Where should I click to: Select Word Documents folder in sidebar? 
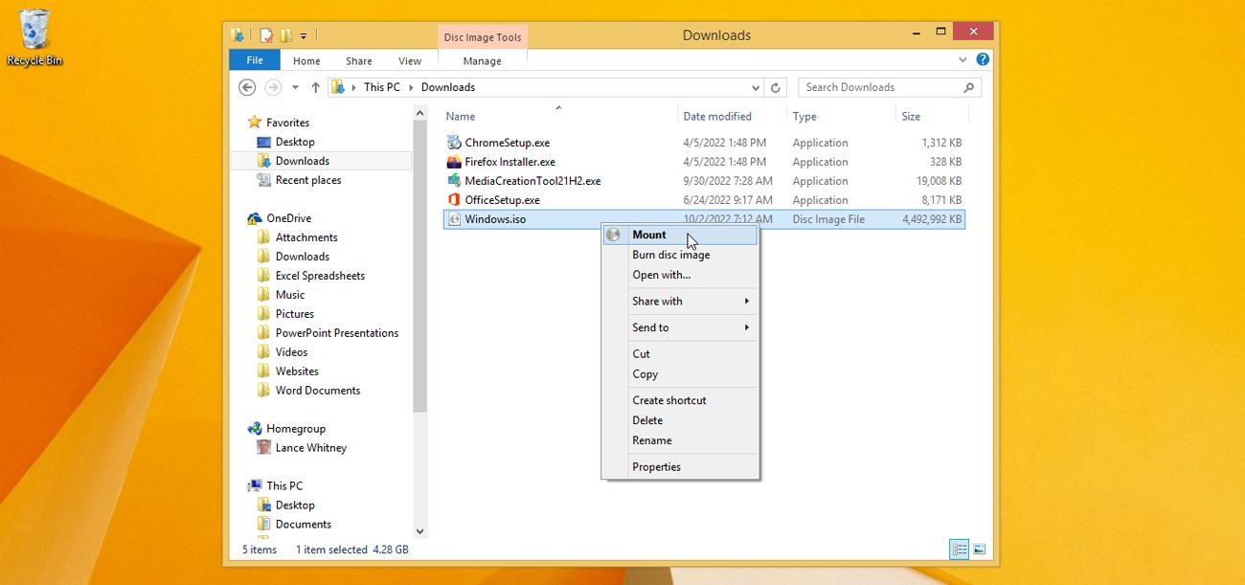[x=318, y=391]
